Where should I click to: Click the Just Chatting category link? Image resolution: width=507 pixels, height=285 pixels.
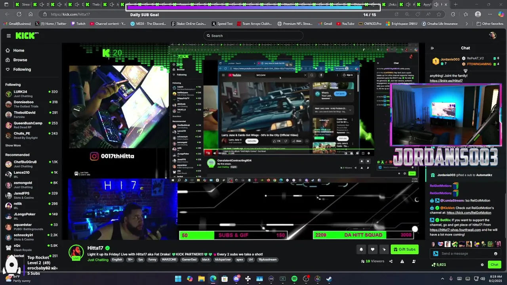pos(98,260)
